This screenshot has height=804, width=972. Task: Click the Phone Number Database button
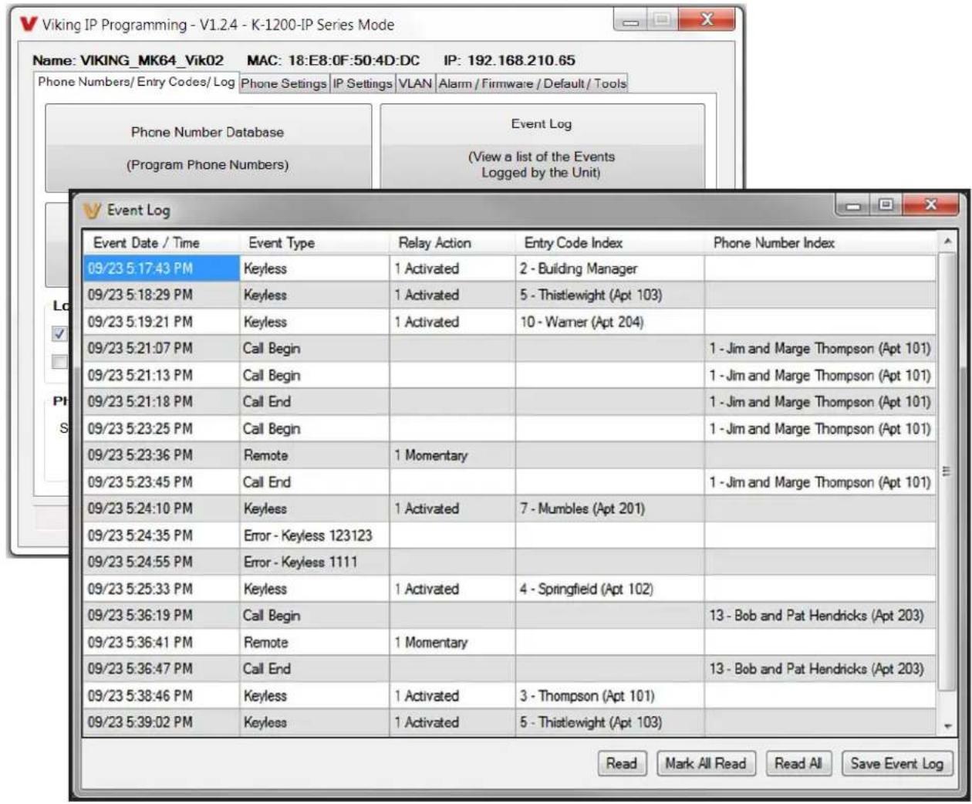pos(208,148)
